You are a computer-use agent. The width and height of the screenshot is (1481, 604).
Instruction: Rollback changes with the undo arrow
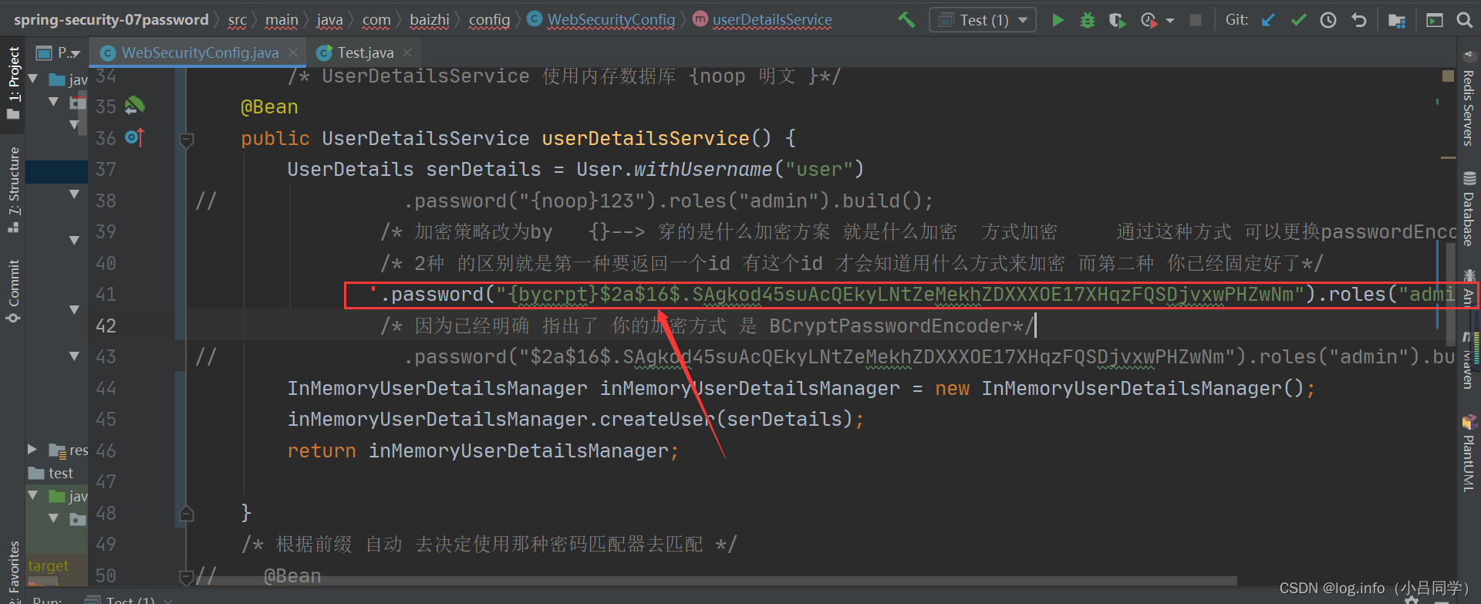[1359, 20]
